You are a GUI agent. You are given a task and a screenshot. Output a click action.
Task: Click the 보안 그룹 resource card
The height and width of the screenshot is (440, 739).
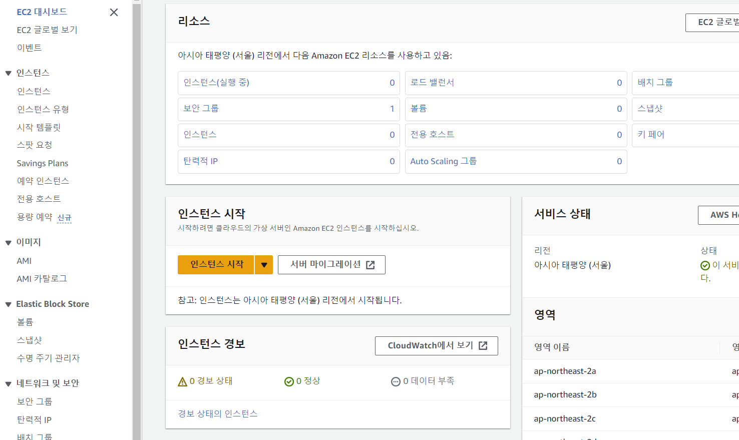coord(289,109)
